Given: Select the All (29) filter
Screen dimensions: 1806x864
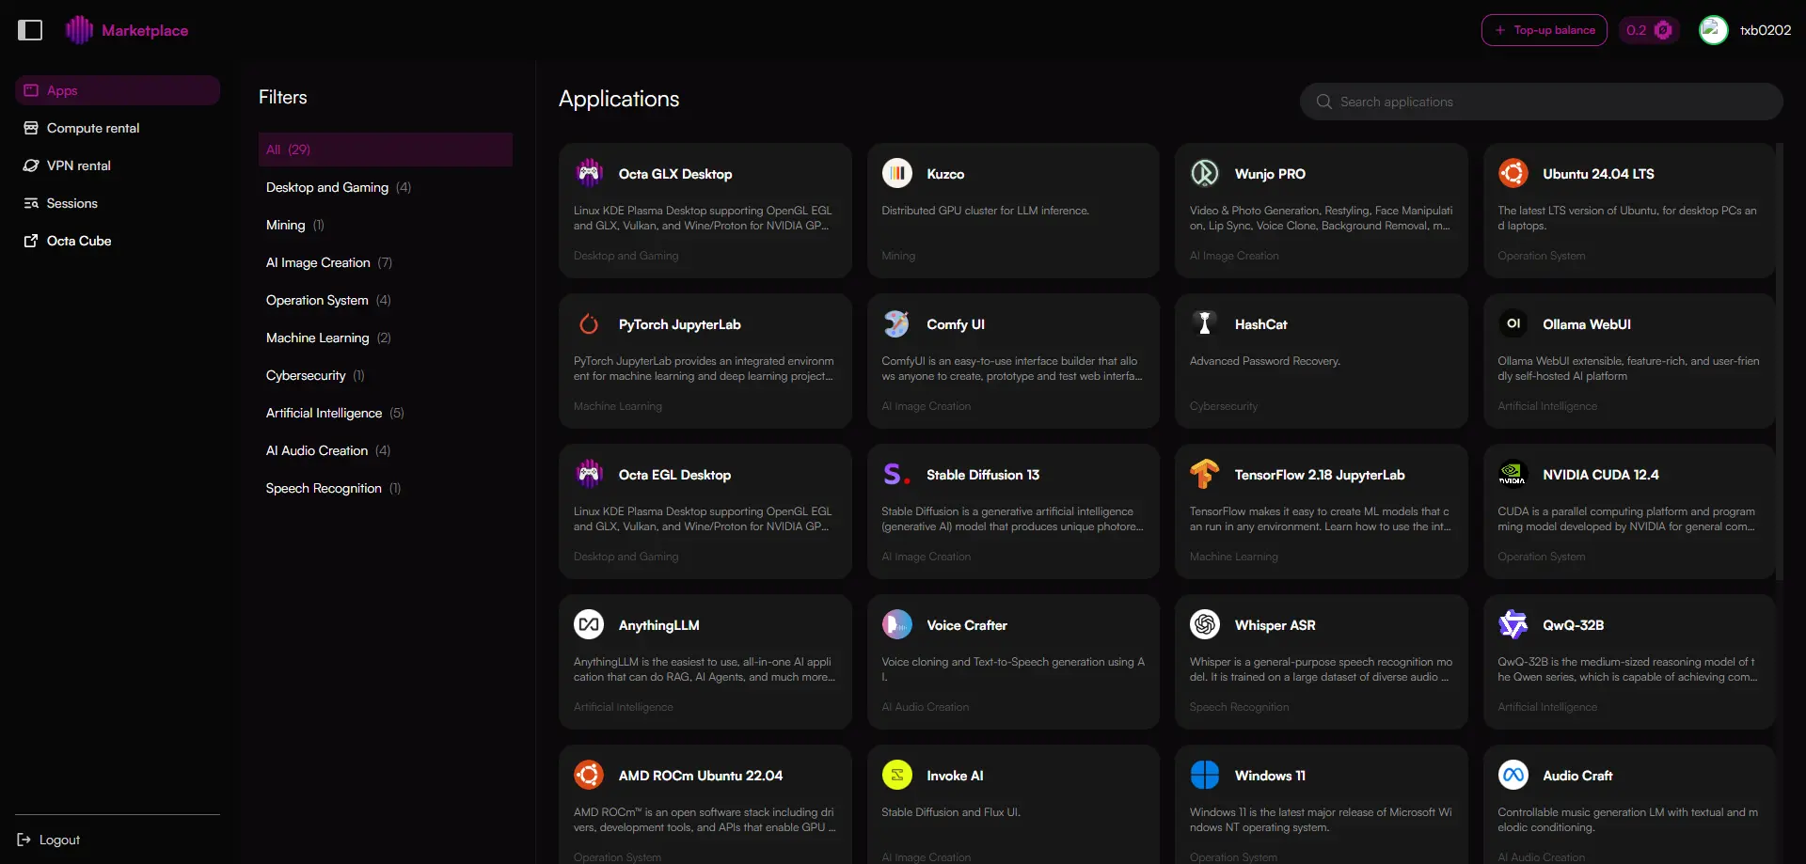Looking at the screenshot, I should pyautogui.click(x=386, y=149).
